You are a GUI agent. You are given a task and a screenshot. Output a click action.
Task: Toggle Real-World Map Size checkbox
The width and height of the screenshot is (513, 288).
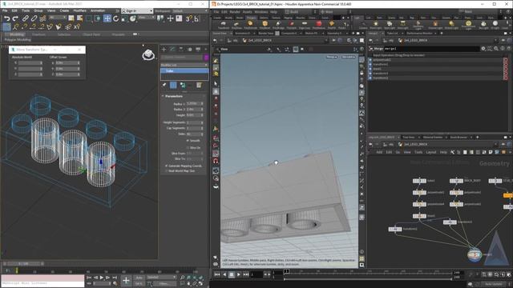point(167,170)
